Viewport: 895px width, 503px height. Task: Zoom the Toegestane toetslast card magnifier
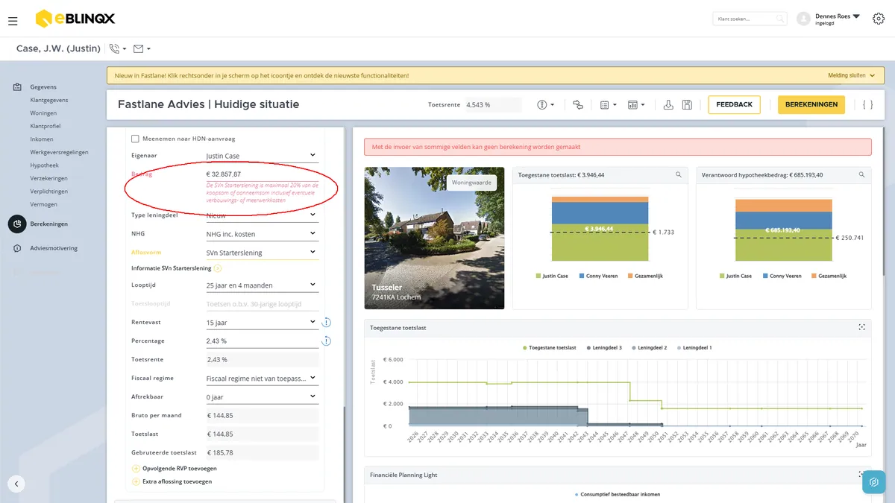pyautogui.click(x=678, y=174)
